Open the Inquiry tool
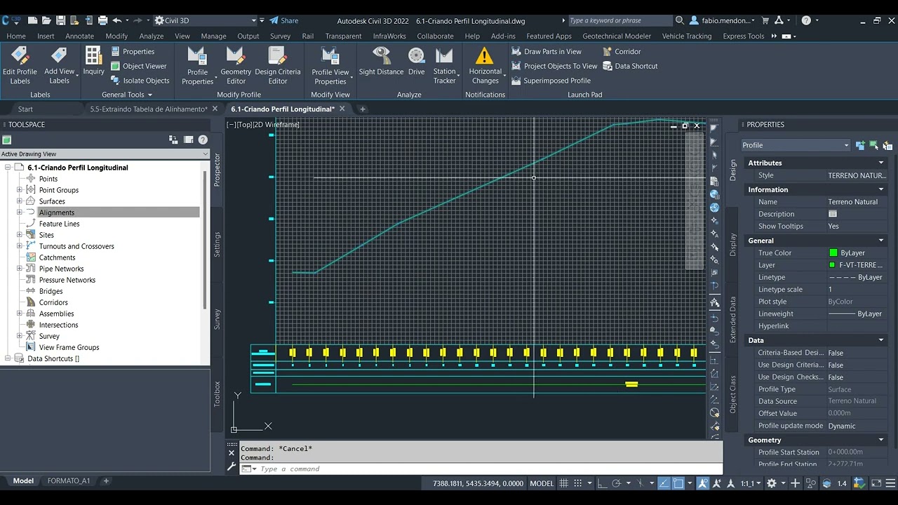This screenshot has height=505, width=898. click(x=93, y=62)
